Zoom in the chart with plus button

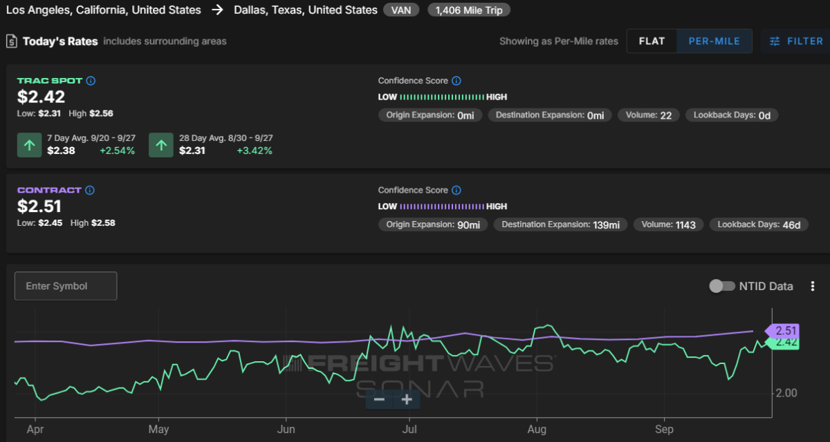tap(407, 399)
